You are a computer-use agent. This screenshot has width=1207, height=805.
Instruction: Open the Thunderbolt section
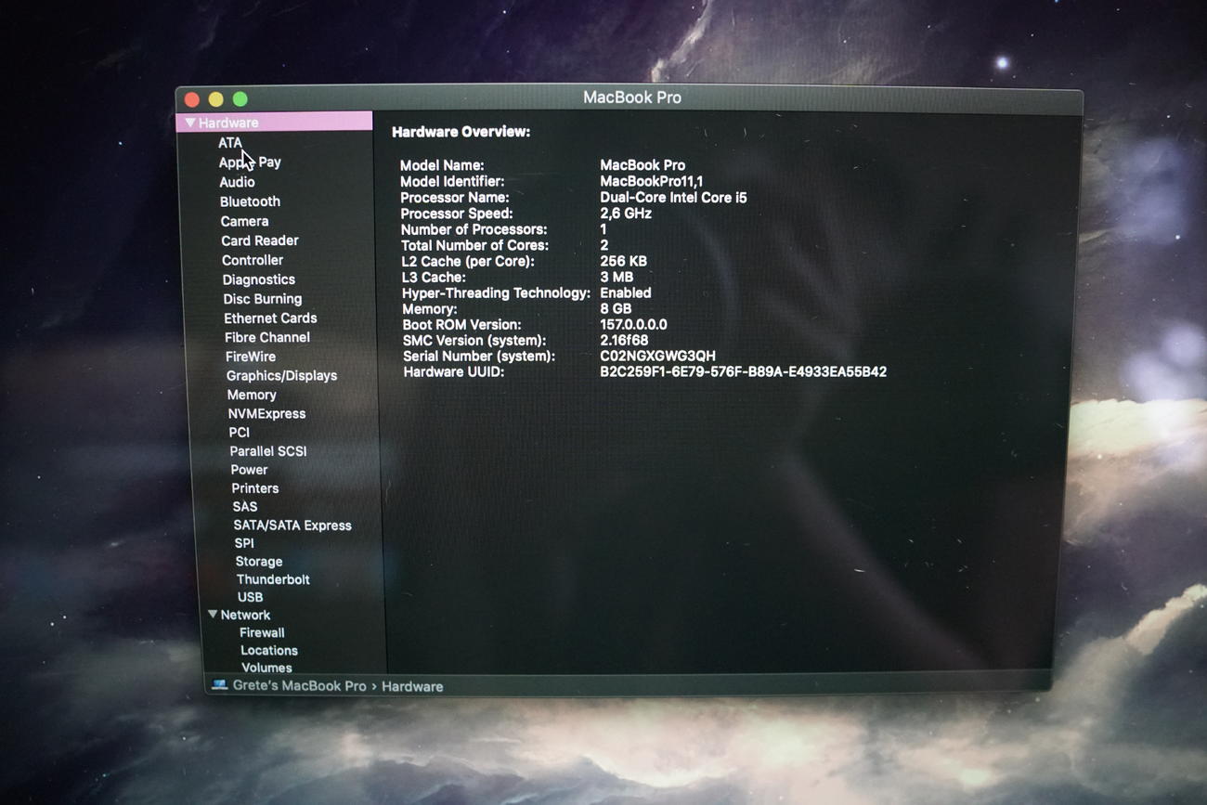click(x=273, y=579)
